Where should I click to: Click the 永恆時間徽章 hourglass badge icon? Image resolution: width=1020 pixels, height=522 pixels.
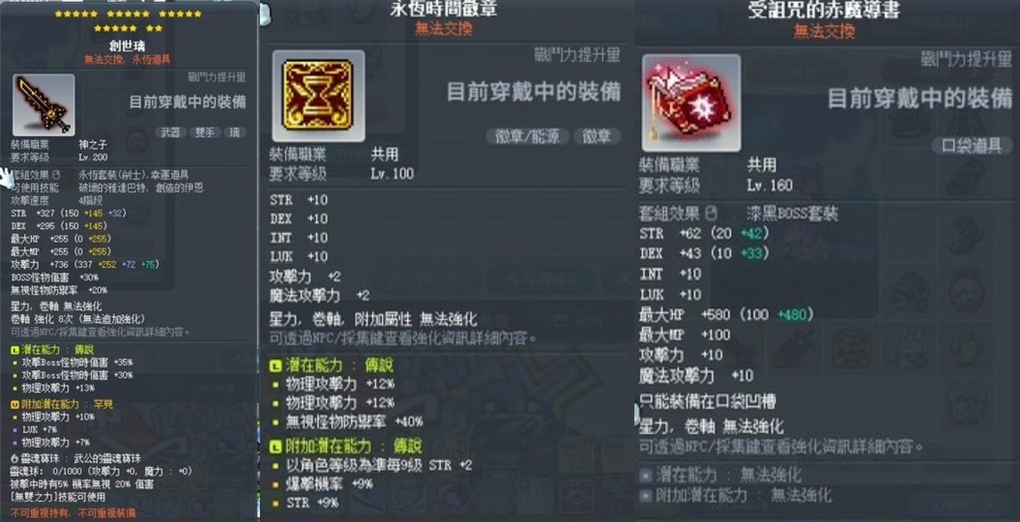[318, 96]
